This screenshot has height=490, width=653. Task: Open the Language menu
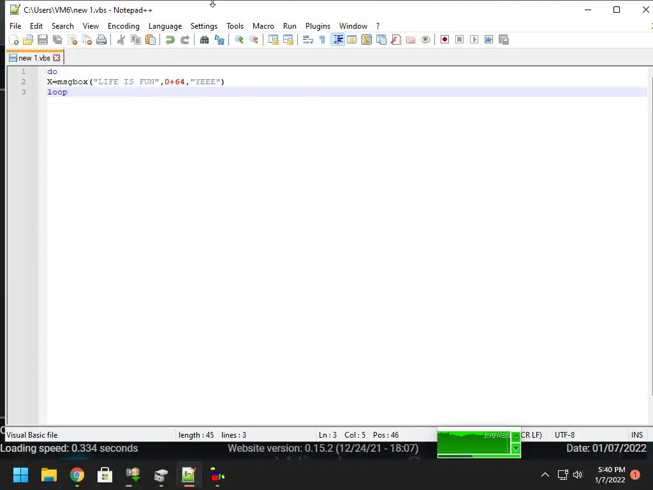click(165, 26)
